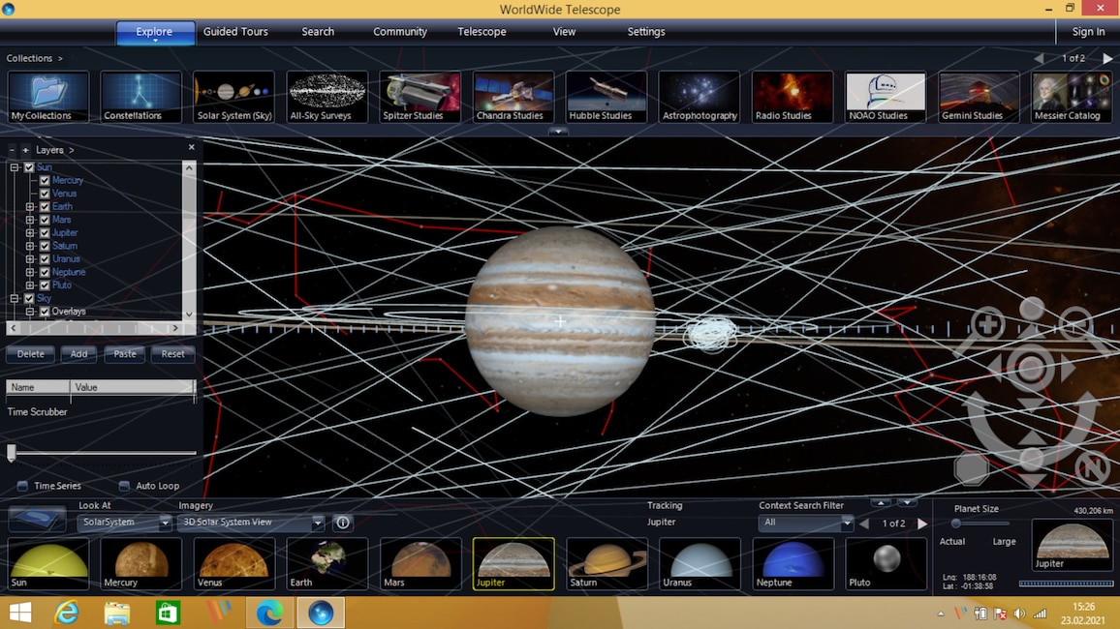Image resolution: width=1120 pixels, height=629 pixels.
Task: Open the Imagery 3D Solar System View dropdown
Action: 251,522
